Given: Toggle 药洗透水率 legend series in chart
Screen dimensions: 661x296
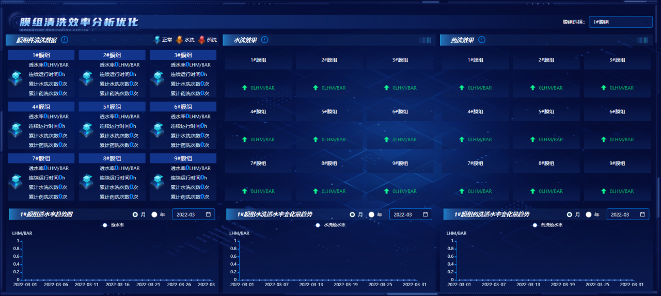Looking at the screenshot, I should 547,225.
